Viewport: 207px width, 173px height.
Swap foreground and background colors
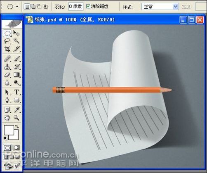[x=17, y=126]
